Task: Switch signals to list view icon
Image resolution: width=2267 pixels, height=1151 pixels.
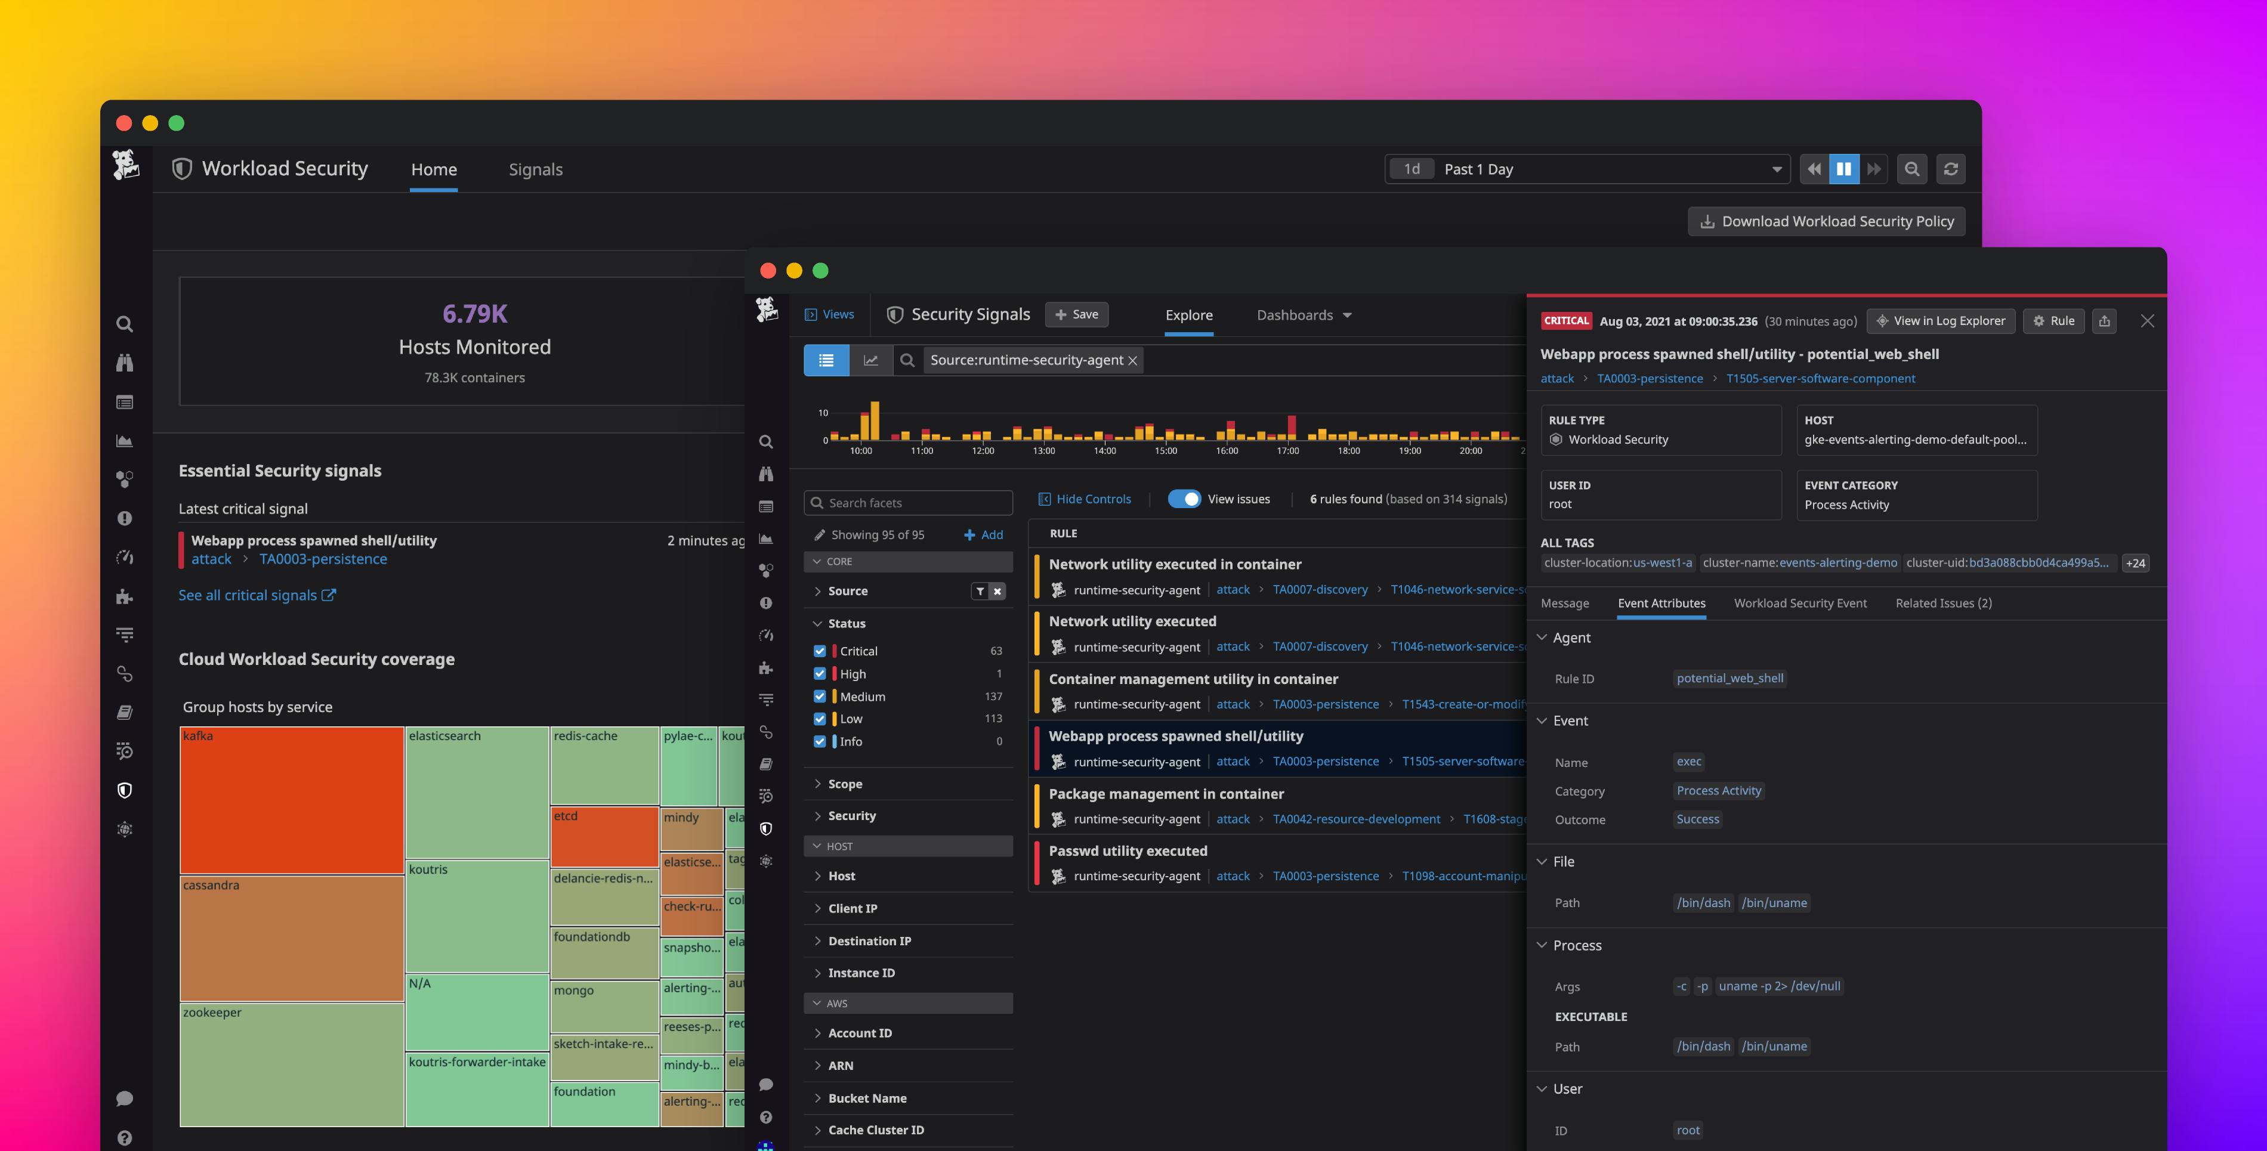Action: click(826, 360)
